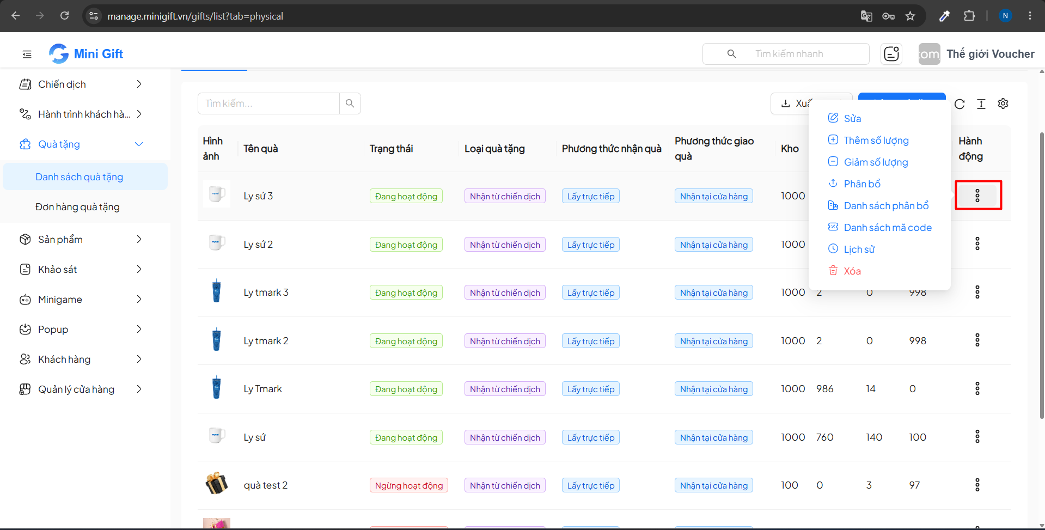This screenshot has width=1045, height=530.
Task: Open table settings gear icon
Action: (x=1003, y=103)
